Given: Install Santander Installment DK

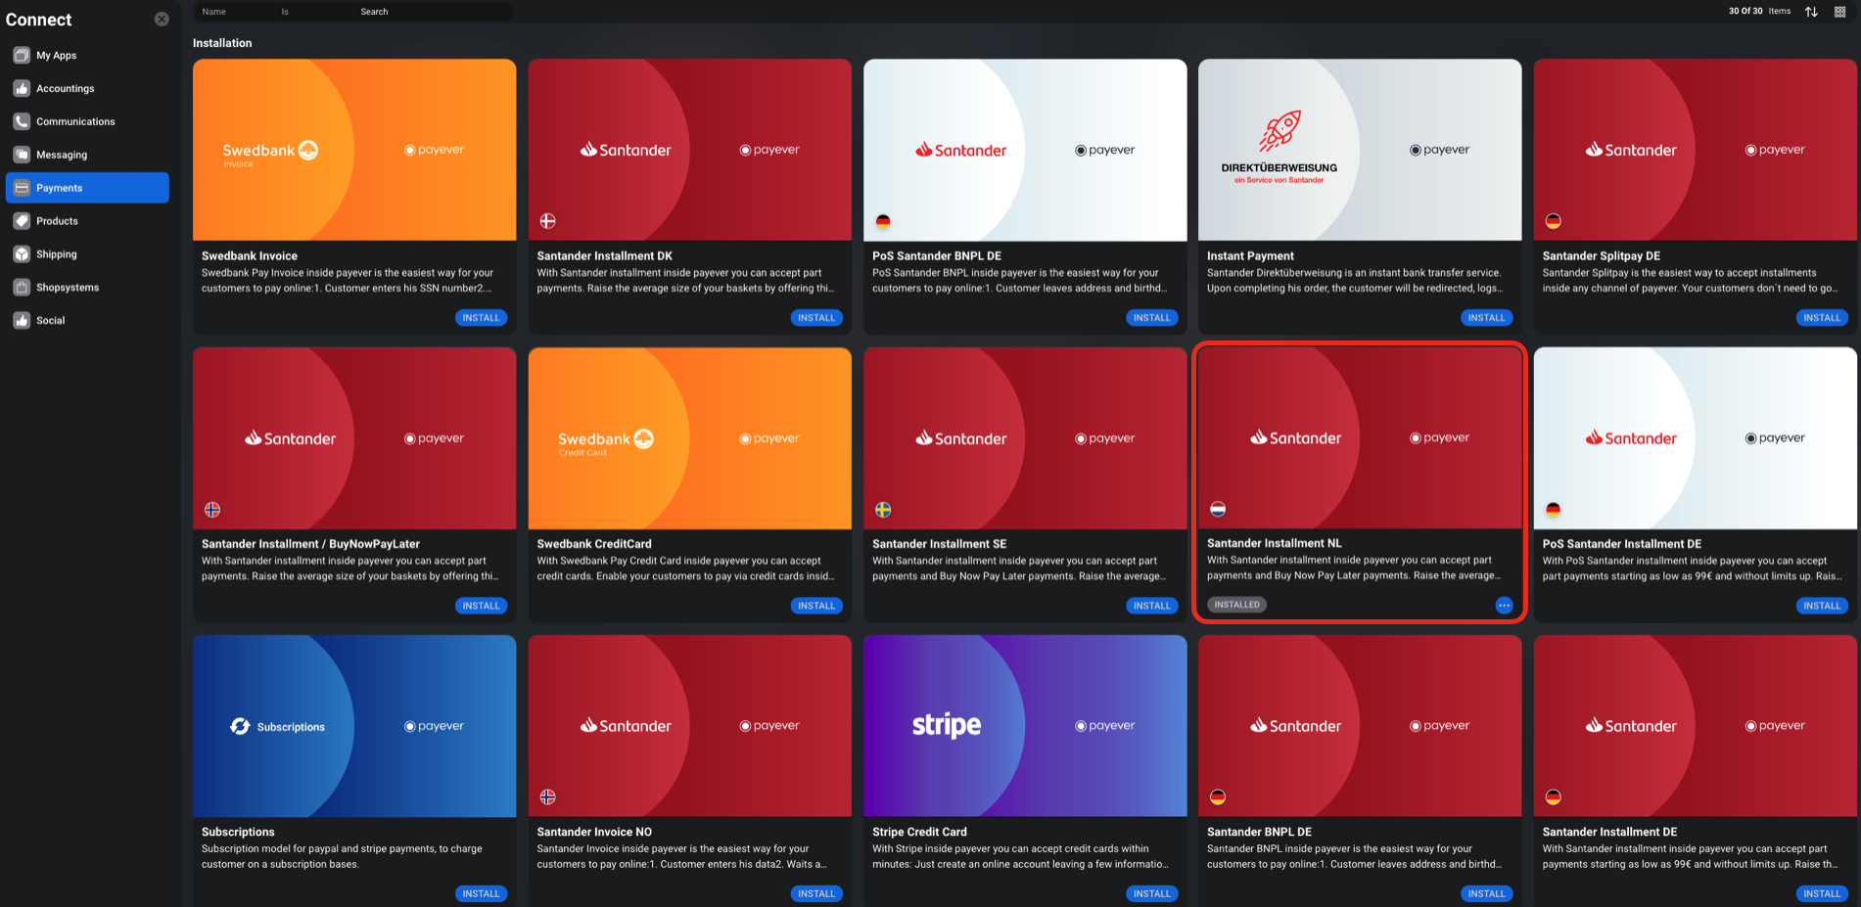Looking at the screenshot, I should click(816, 318).
